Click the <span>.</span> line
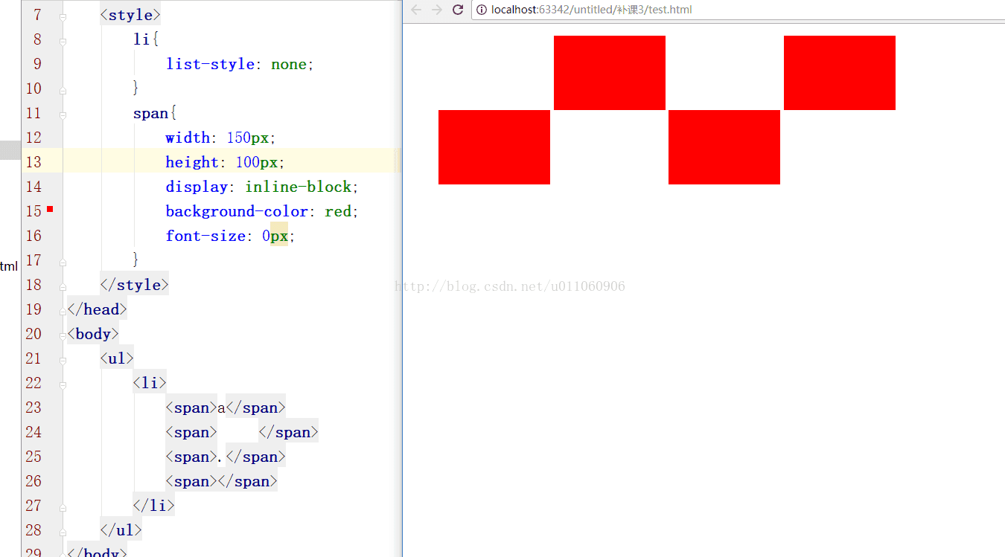Viewport: 1005px width, 557px height. pos(226,457)
